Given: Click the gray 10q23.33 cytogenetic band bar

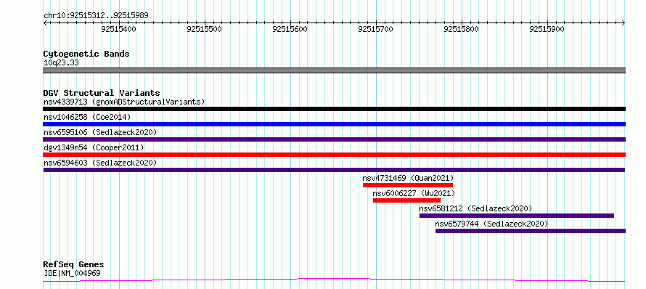Looking at the screenshot, I should [334, 70].
